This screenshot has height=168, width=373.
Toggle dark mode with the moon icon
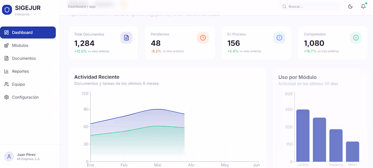point(350,7)
